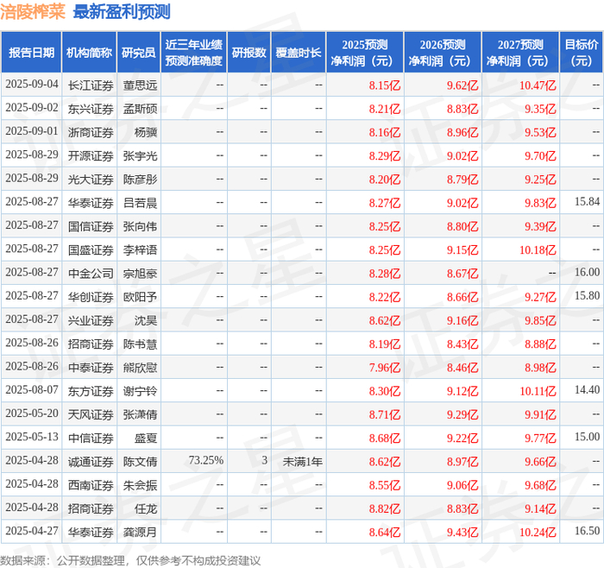Click the 2025-08-07 report date
Screen dimensions: 604x568
coord(32,390)
